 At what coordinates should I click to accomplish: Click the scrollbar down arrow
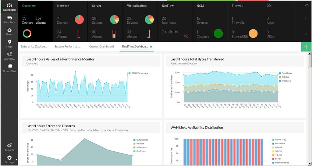310,164
